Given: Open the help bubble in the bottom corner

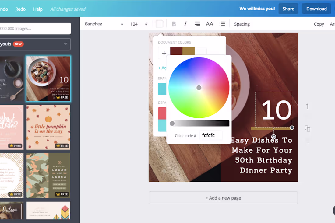Looking at the screenshot, I should [334, 210].
